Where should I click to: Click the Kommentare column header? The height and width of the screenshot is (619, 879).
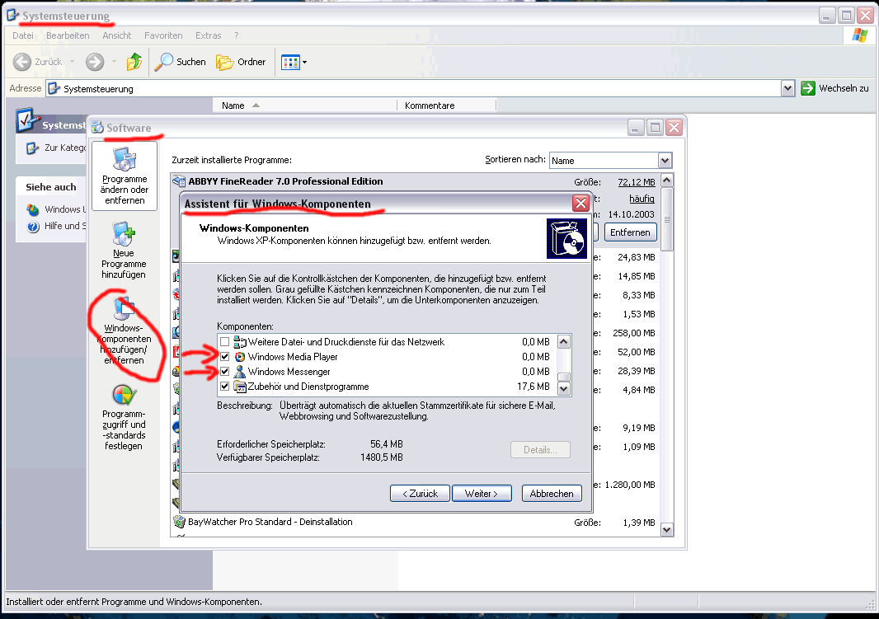[x=446, y=106]
